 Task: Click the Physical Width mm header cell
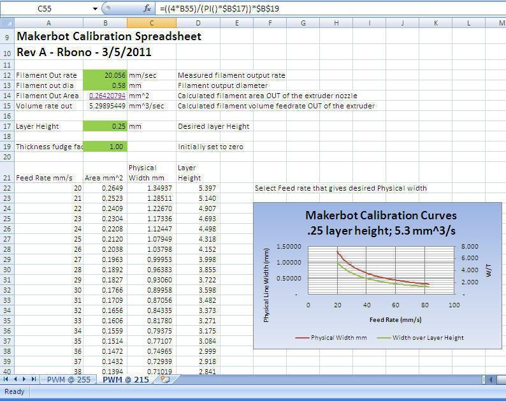pos(152,173)
